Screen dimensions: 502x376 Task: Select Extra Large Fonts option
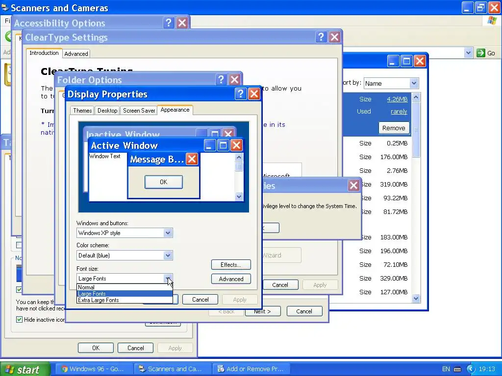pyautogui.click(x=125, y=300)
